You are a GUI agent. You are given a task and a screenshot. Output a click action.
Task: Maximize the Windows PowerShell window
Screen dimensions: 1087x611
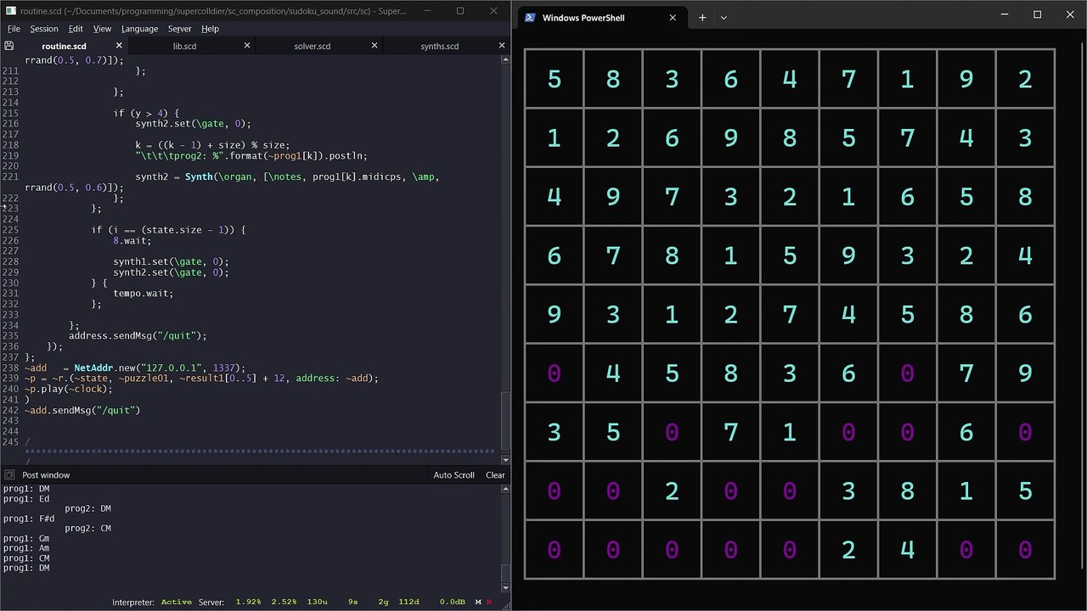pyautogui.click(x=1037, y=14)
